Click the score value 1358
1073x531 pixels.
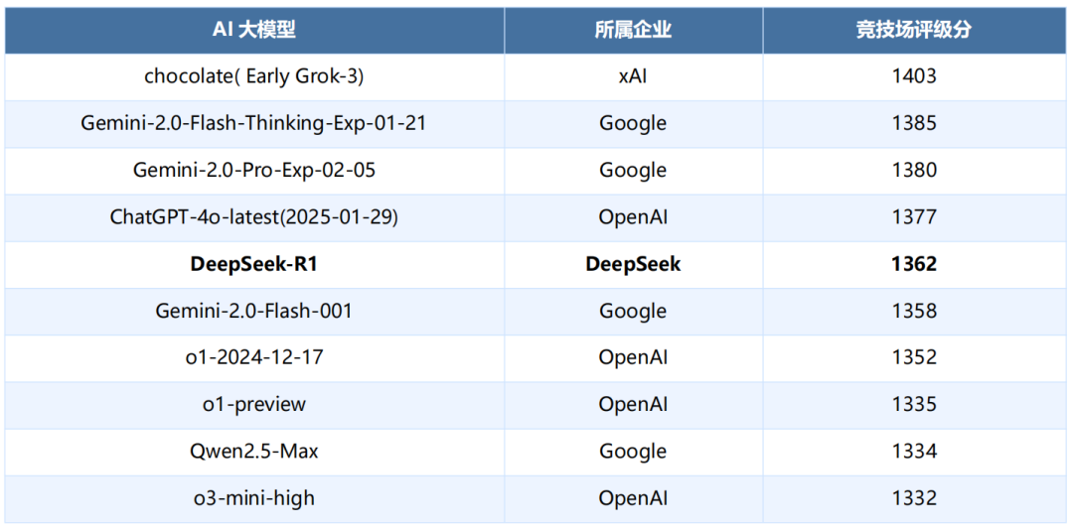(x=914, y=311)
